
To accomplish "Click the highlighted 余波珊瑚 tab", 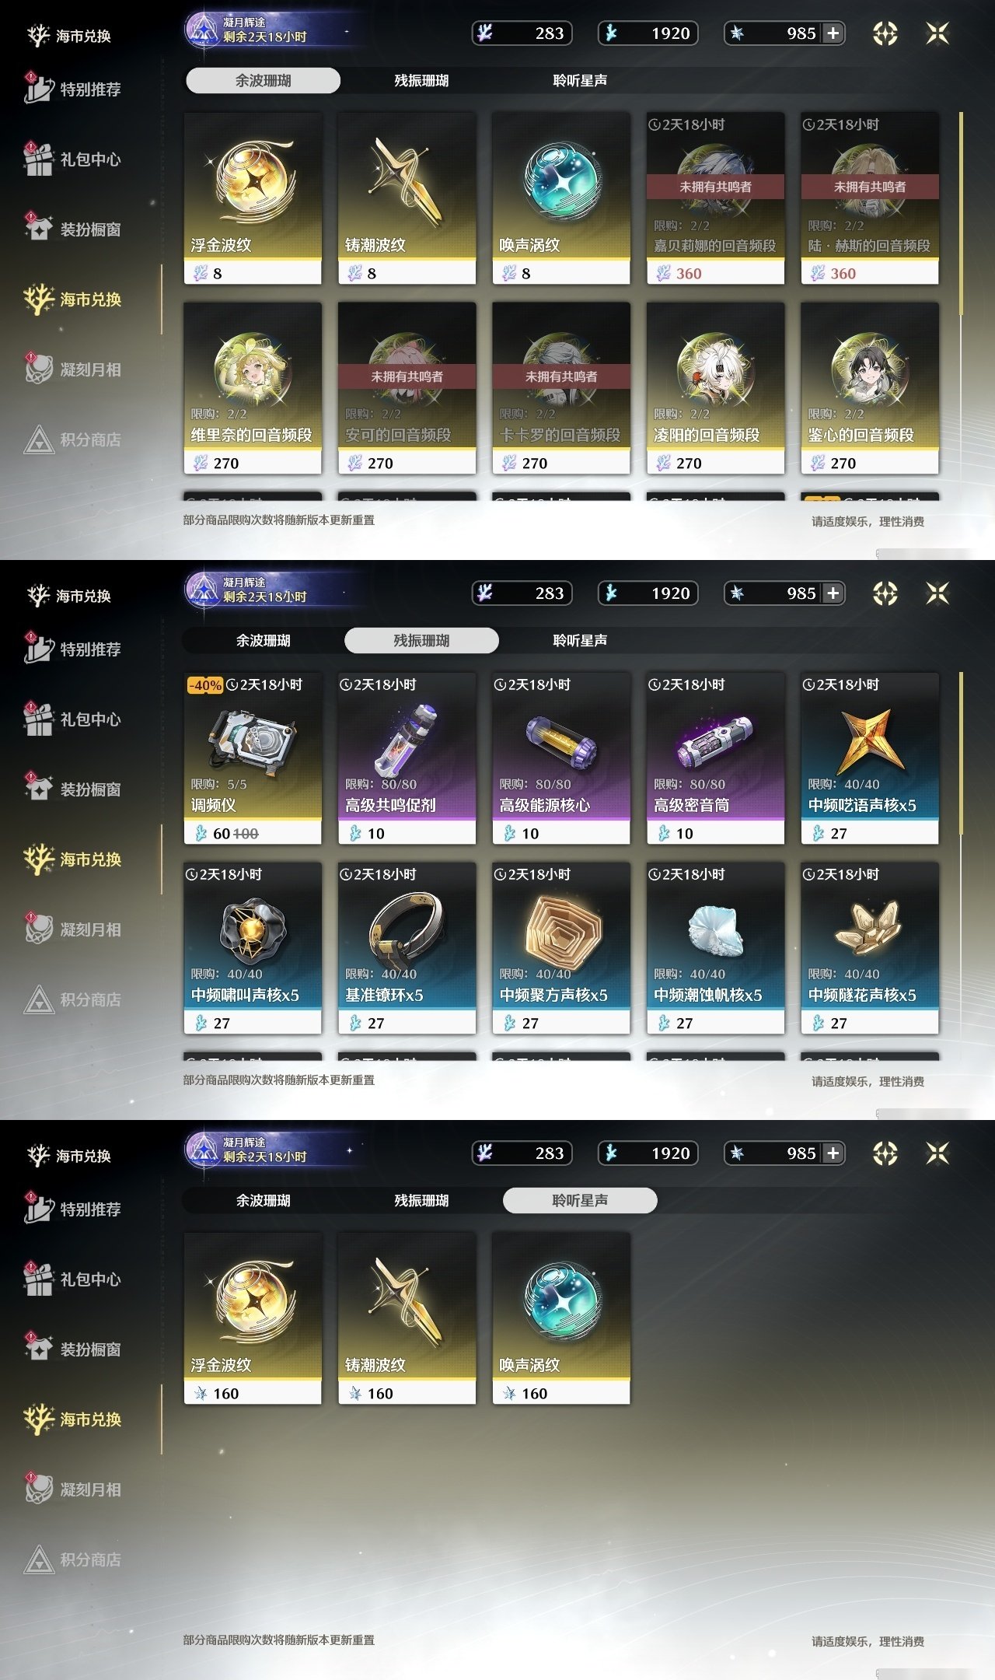I will pos(263,80).
